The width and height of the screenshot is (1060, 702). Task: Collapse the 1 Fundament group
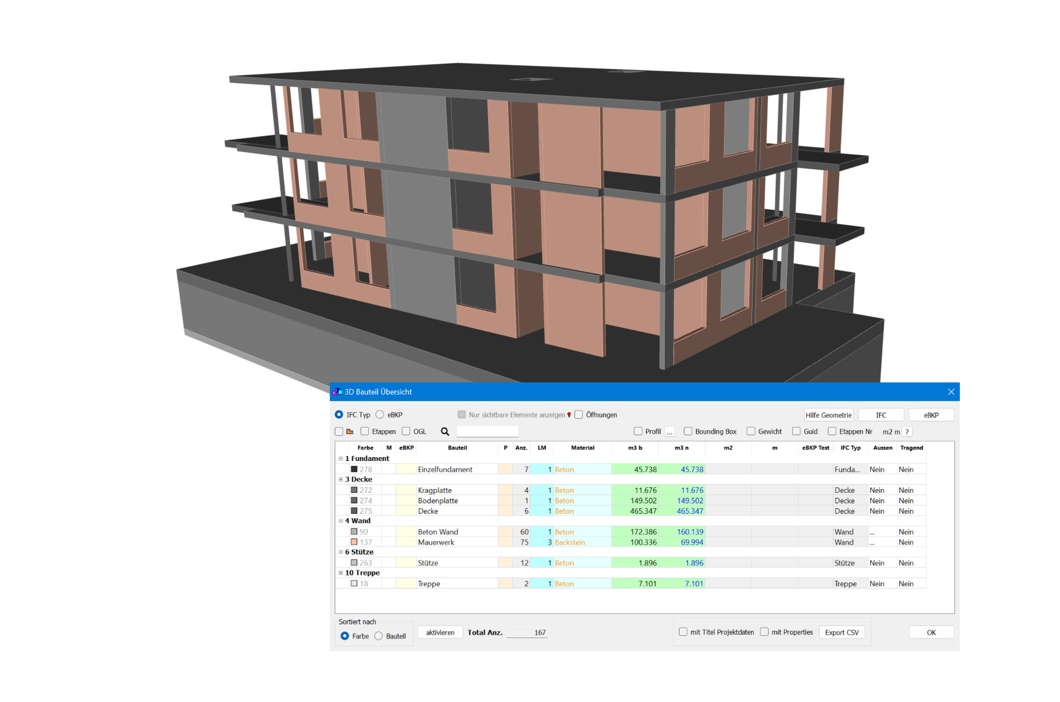click(341, 458)
